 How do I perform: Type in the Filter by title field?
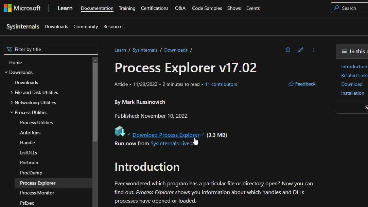click(54, 49)
